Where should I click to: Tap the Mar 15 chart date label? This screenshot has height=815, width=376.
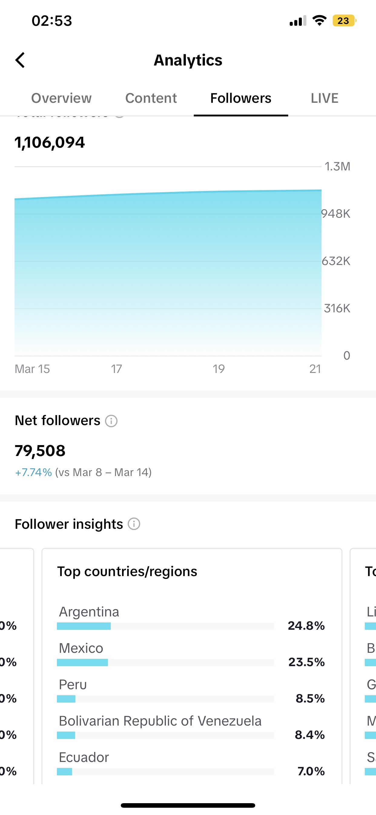coord(32,369)
